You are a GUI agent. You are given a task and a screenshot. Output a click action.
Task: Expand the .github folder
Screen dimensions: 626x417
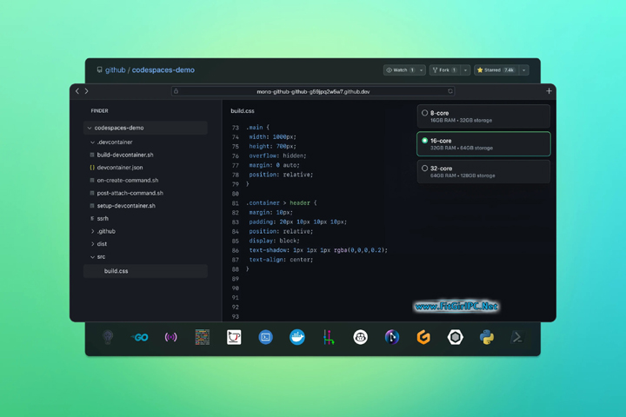(93, 232)
